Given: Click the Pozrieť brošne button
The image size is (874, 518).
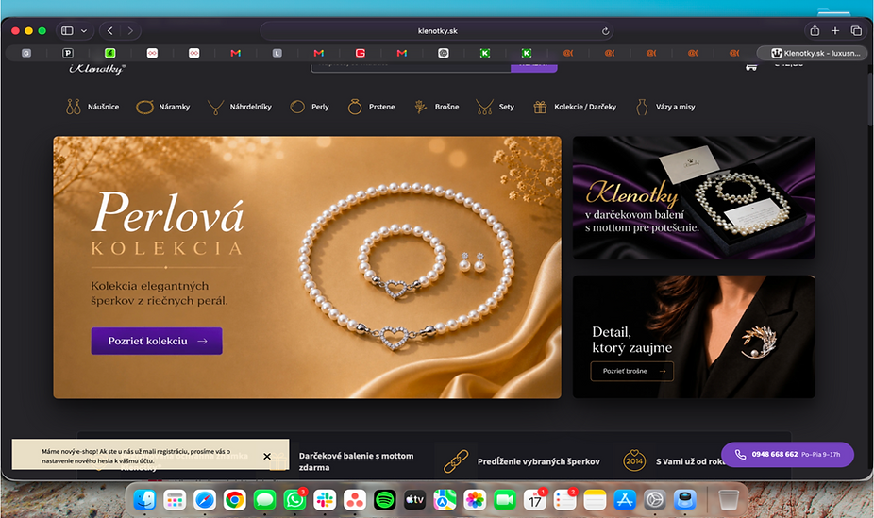Looking at the screenshot, I should 632,371.
